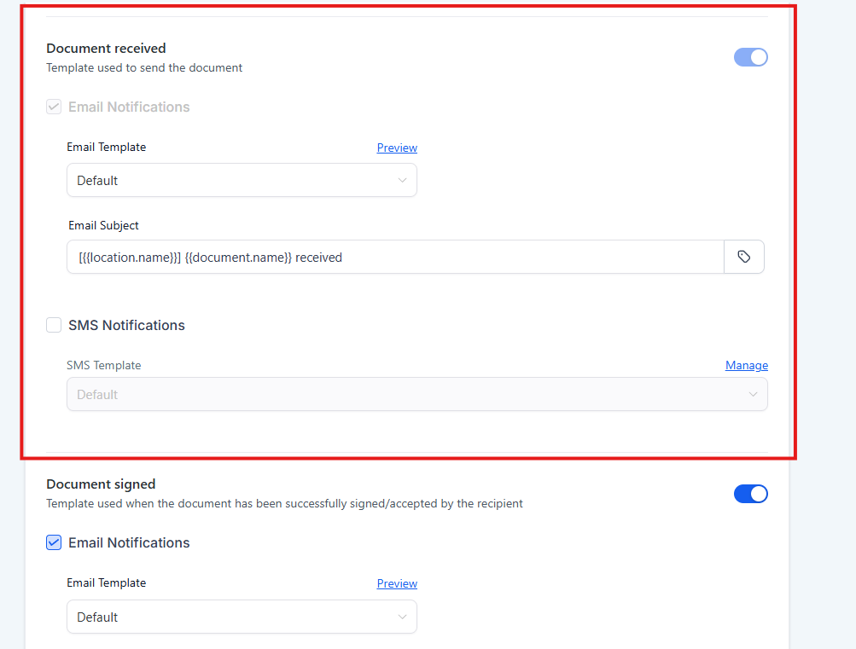Click the "SMS Template" field label
The width and height of the screenshot is (856, 649).
point(103,365)
